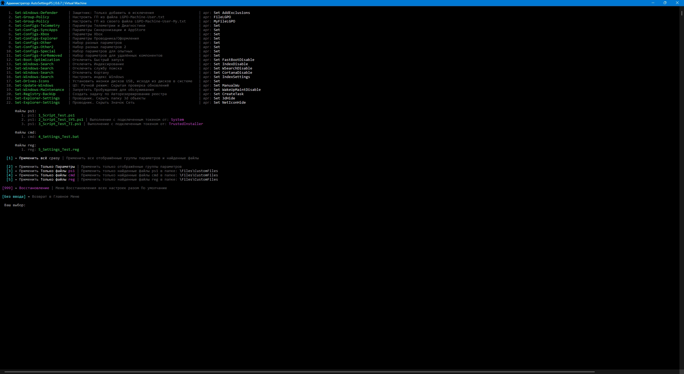Click Set-Windows-Maintenance entry
684x374 pixels.
[x=40, y=90]
